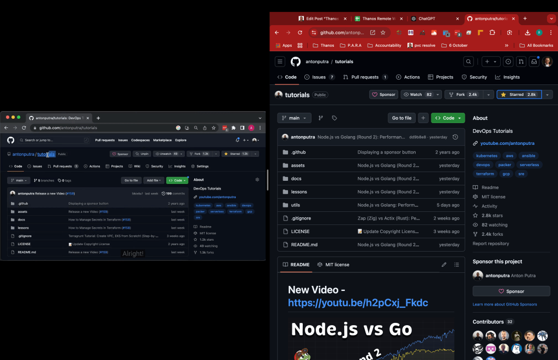The height and width of the screenshot is (360, 558).
Task: Reload the page in the left Chrome window
Action: pos(24,128)
